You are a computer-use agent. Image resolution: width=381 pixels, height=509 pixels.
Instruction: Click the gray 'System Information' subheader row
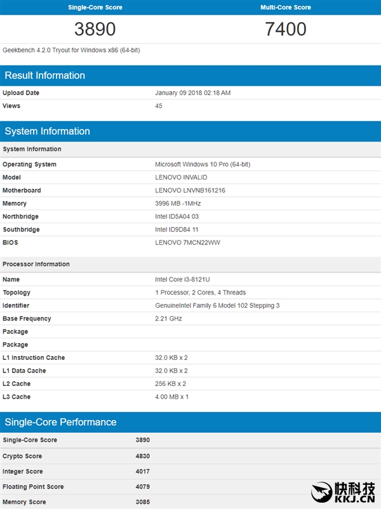[190, 149]
